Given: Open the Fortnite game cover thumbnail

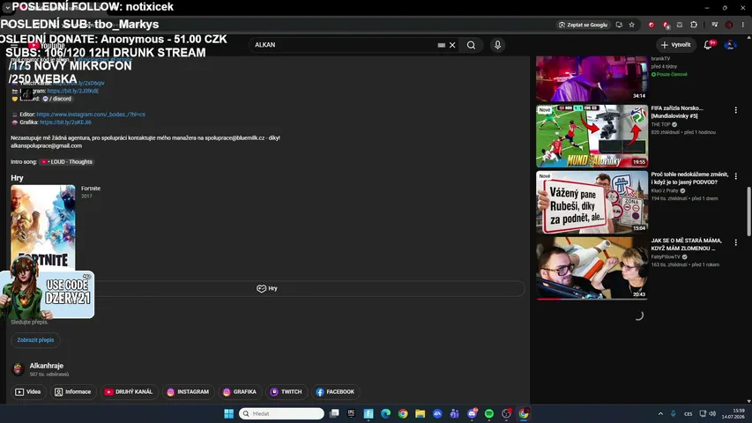Looking at the screenshot, I should coord(43,228).
